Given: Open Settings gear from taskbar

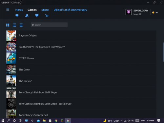Looking at the screenshot, I should coord(32,121).
